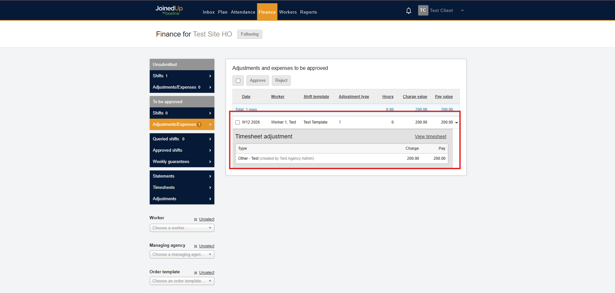615x293 pixels.
Task: Click the X icon beside Order template Unselect
Action: (x=196, y=273)
